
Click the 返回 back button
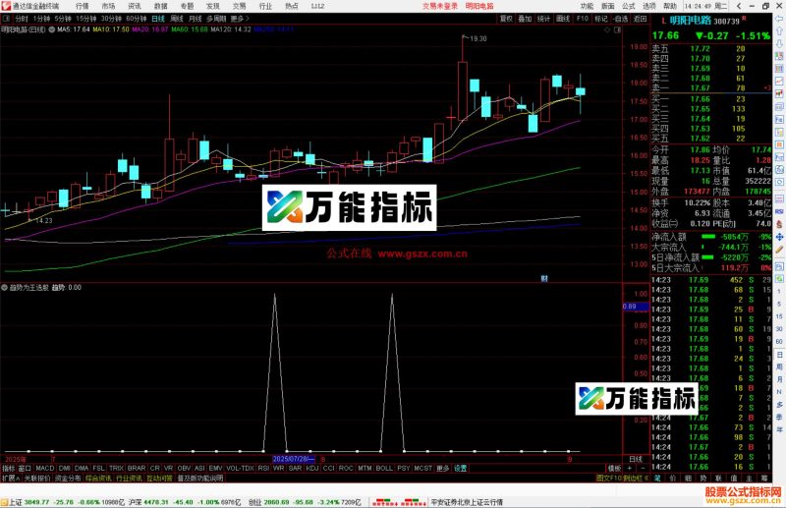pos(641,19)
